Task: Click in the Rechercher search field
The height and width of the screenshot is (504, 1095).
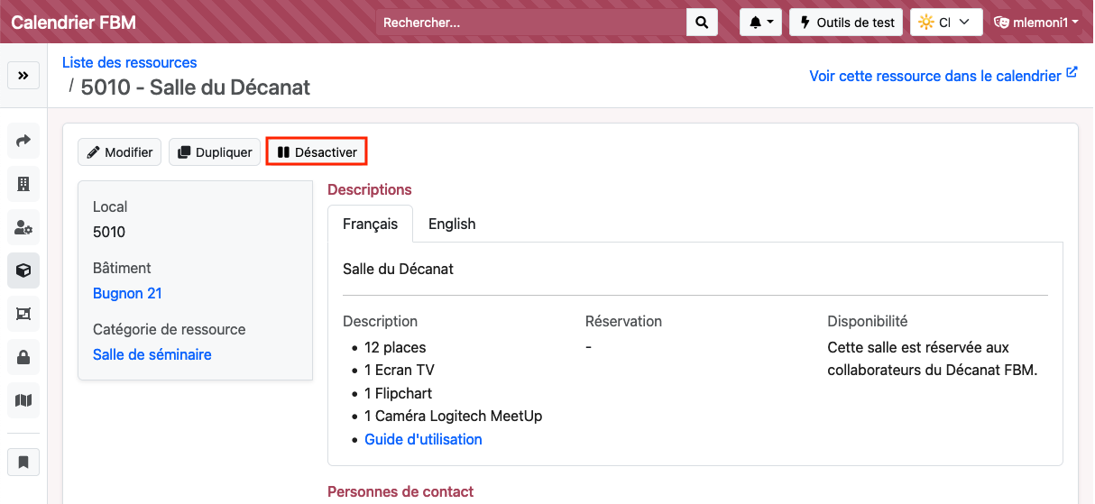Action: (530, 23)
